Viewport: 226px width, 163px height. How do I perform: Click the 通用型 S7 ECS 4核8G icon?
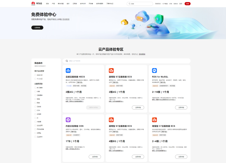(111, 120)
